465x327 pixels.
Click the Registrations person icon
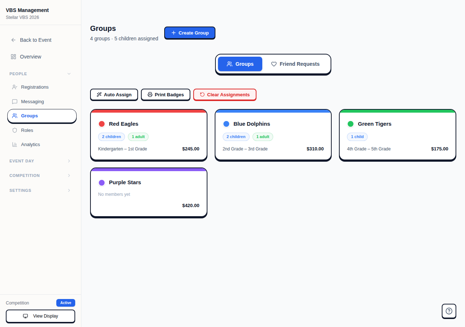pyautogui.click(x=15, y=87)
